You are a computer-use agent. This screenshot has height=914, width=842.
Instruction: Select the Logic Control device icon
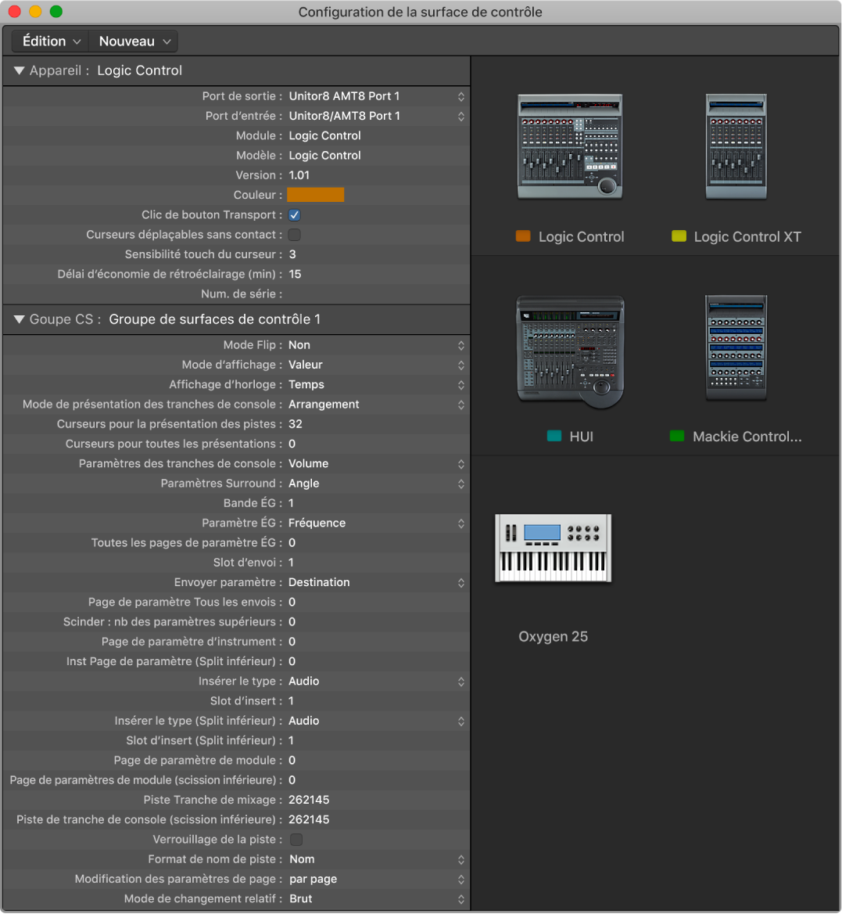[x=570, y=146]
